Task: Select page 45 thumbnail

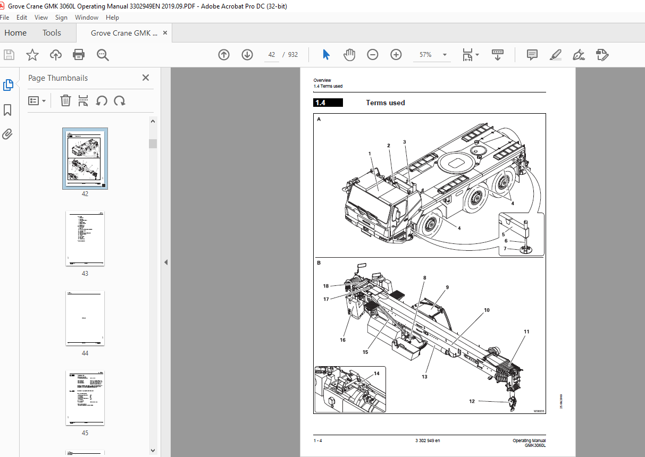Action: tap(85, 397)
